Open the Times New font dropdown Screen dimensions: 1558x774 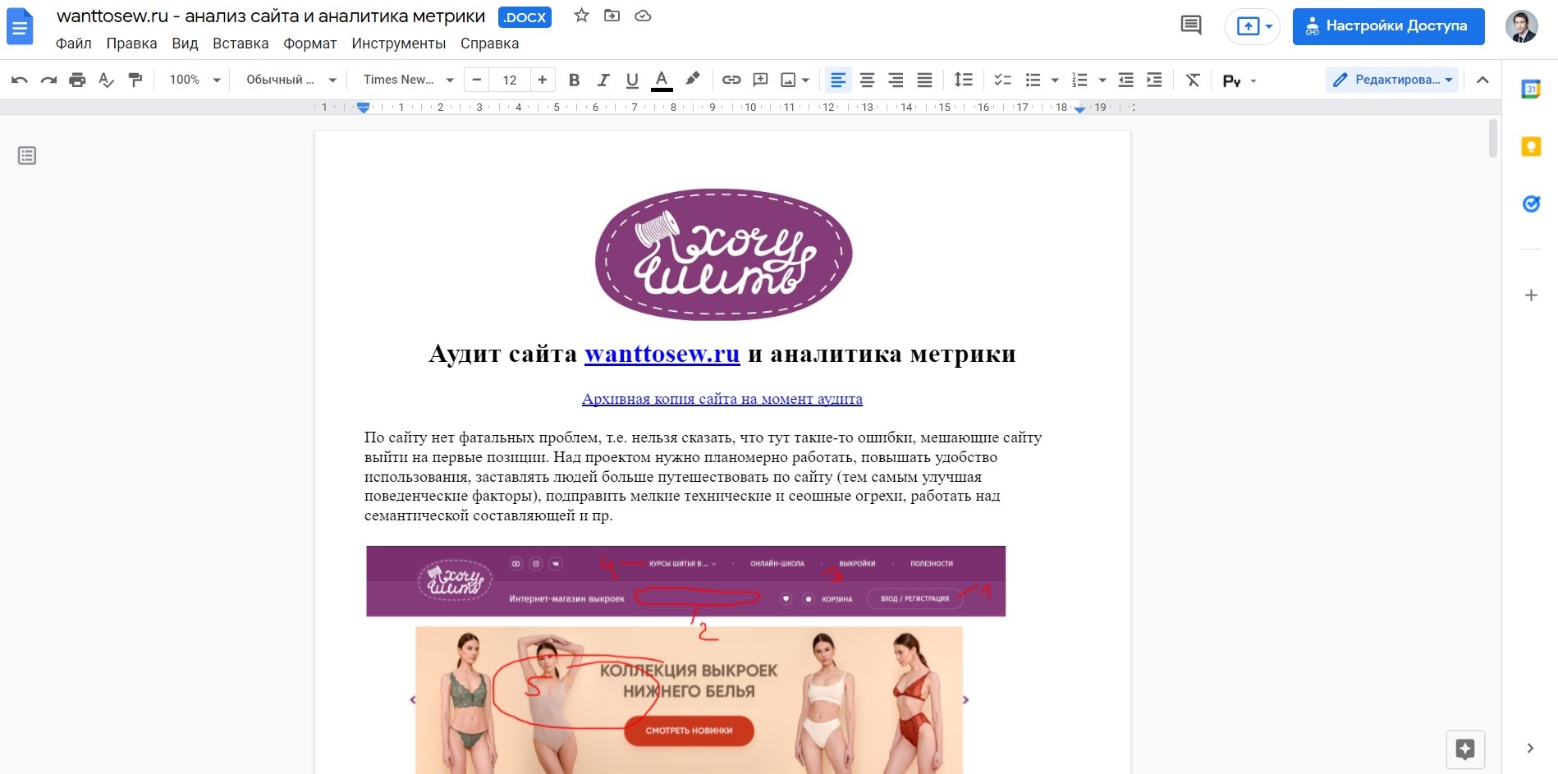[x=408, y=80]
